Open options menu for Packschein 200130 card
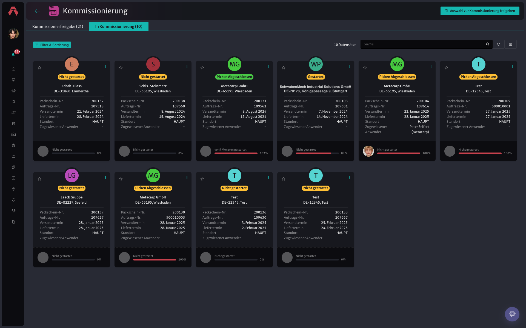 pos(187,178)
